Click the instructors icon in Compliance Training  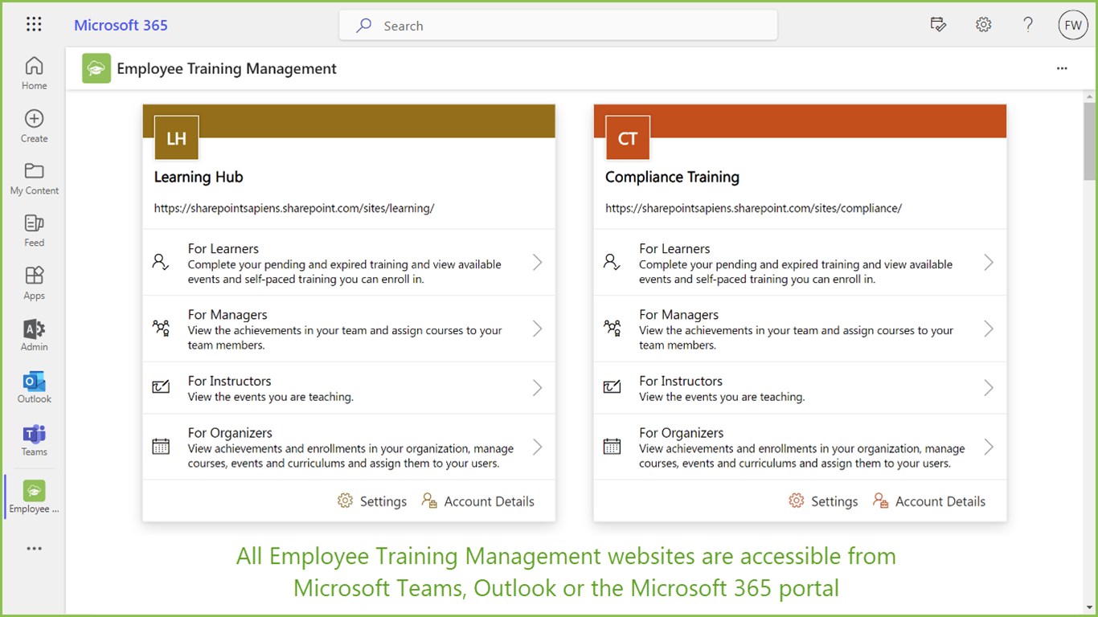click(612, 387)
